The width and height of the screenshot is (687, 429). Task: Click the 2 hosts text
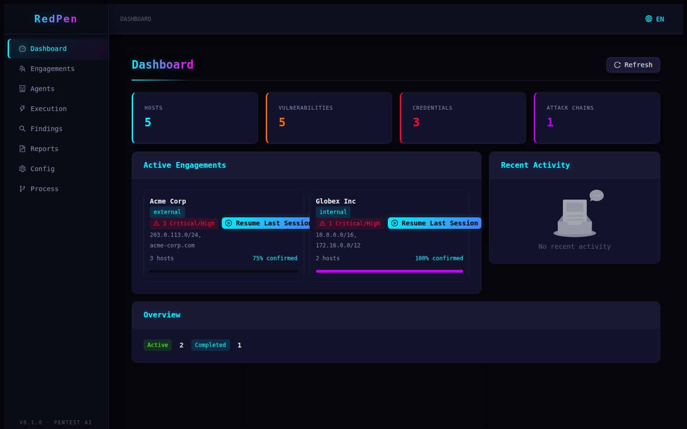click(328, 258)
